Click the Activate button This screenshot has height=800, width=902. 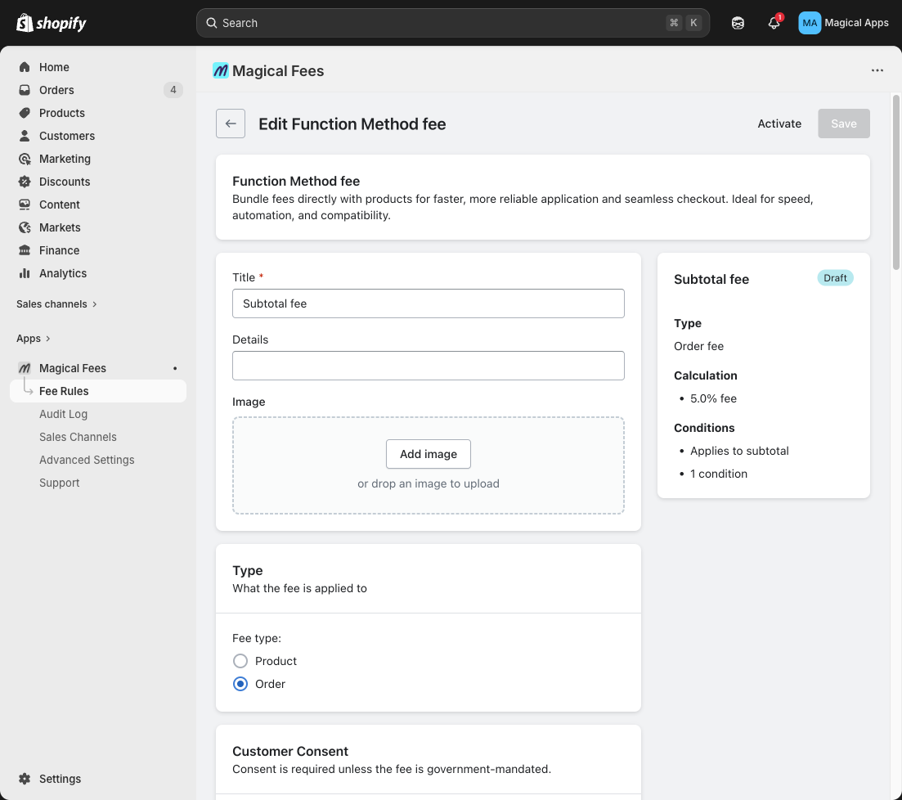(779, 124)
